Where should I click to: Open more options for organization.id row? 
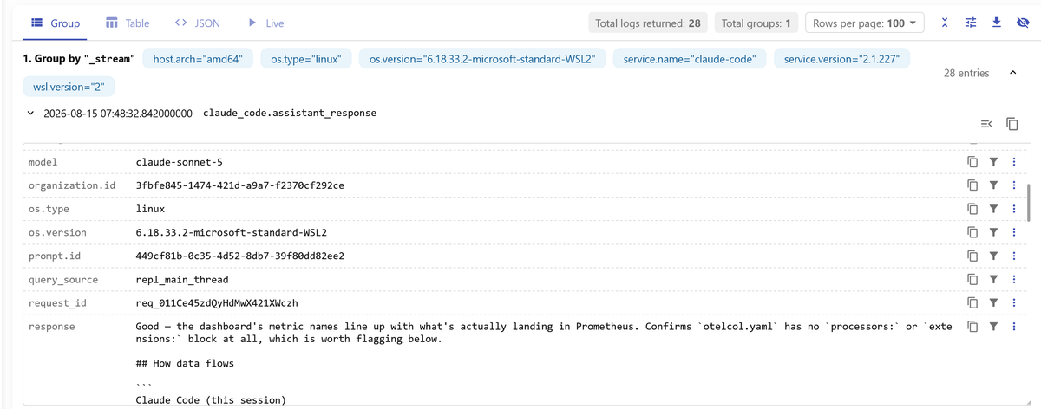[x=1013, y=185]
